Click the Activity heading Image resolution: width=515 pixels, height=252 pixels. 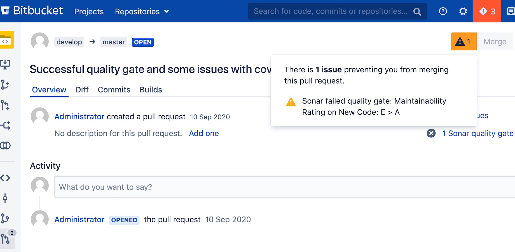pyautogui.click(x=45, y=166)
